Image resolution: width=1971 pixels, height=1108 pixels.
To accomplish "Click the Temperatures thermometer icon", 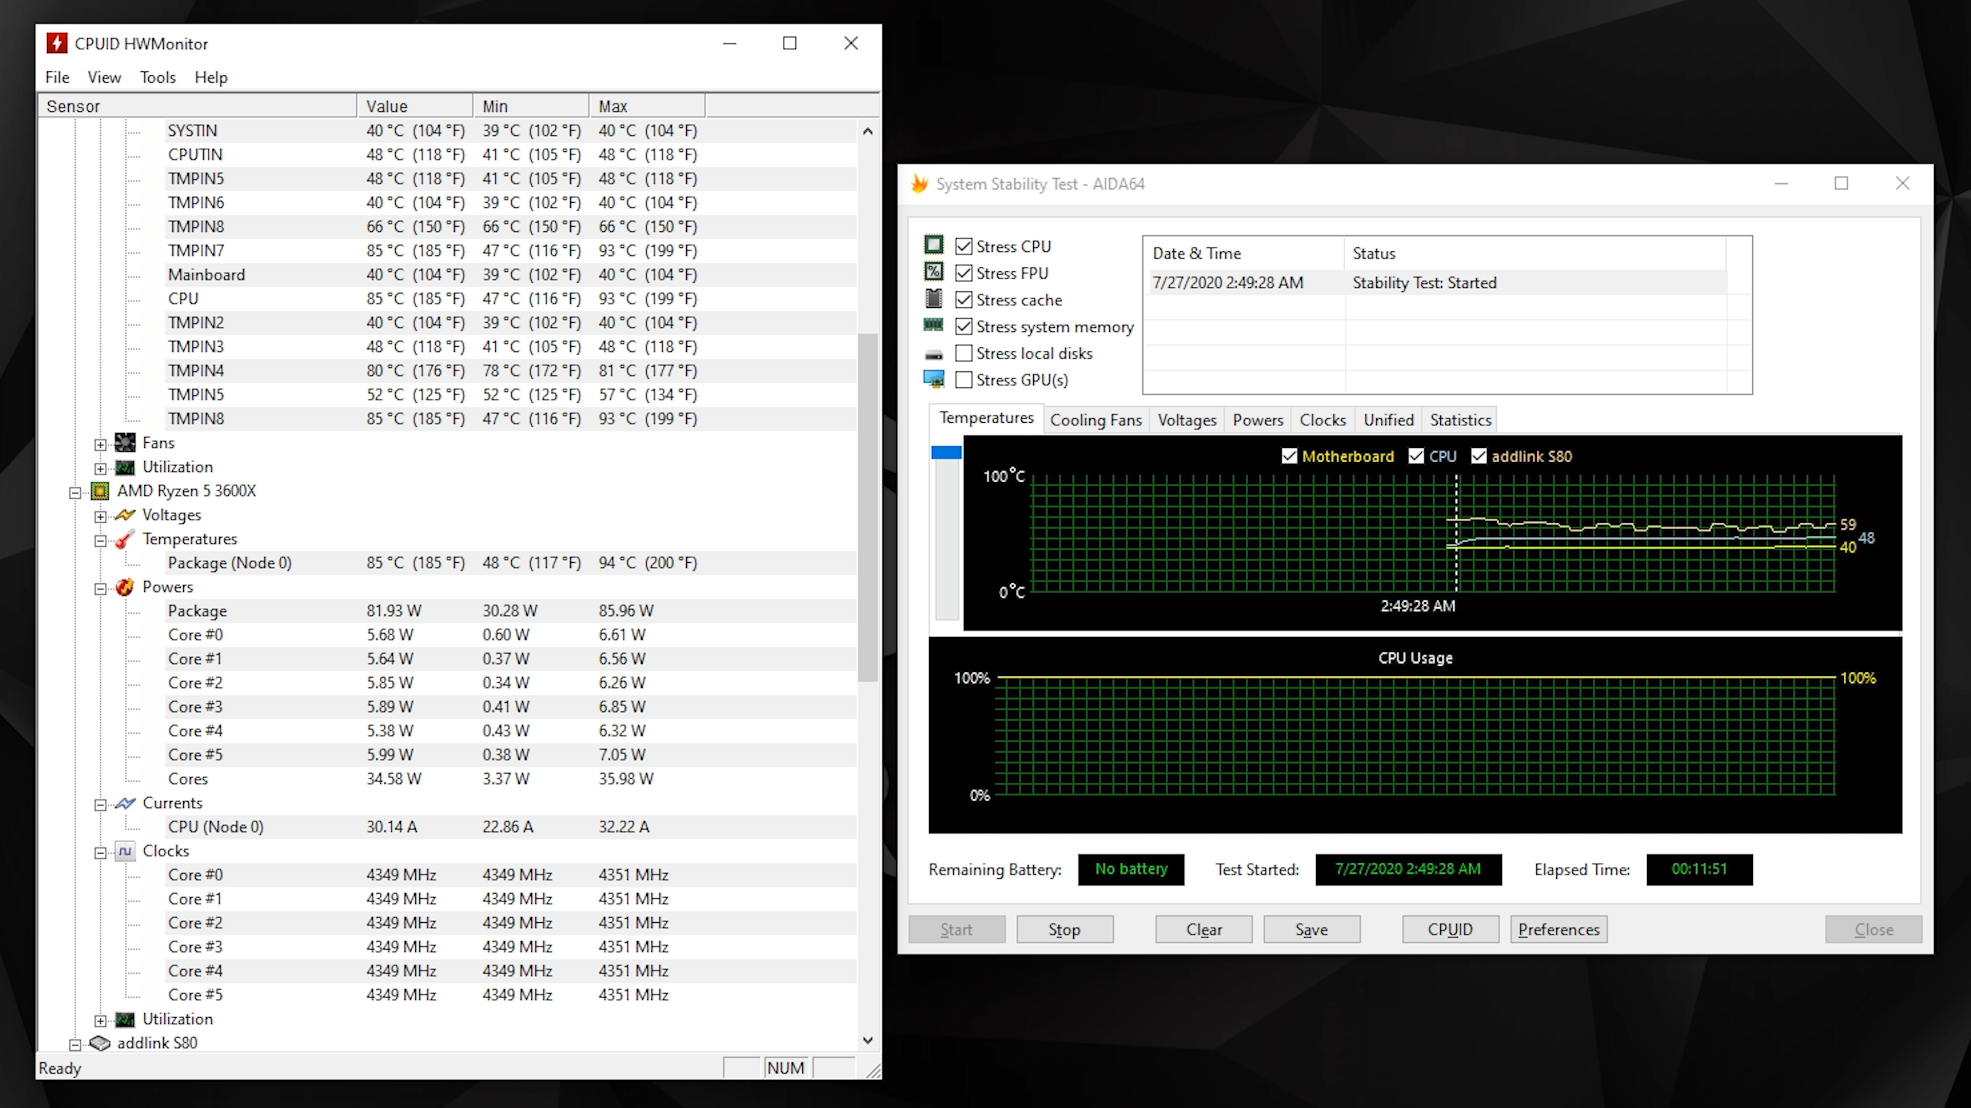I will pyautogui.click(x=125, y=539).
